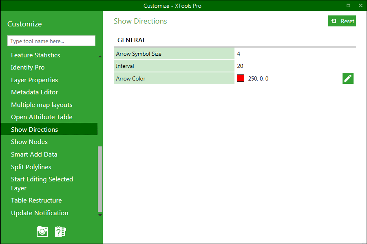Select Update Notification item

pos(40,213)
